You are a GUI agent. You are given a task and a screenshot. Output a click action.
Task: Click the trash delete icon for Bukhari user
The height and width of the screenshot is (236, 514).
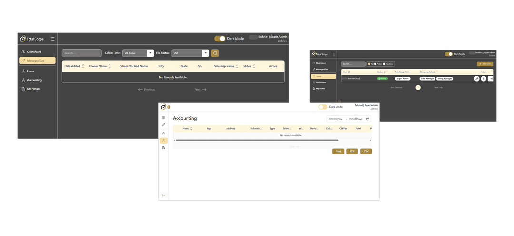tap(484, 79)
